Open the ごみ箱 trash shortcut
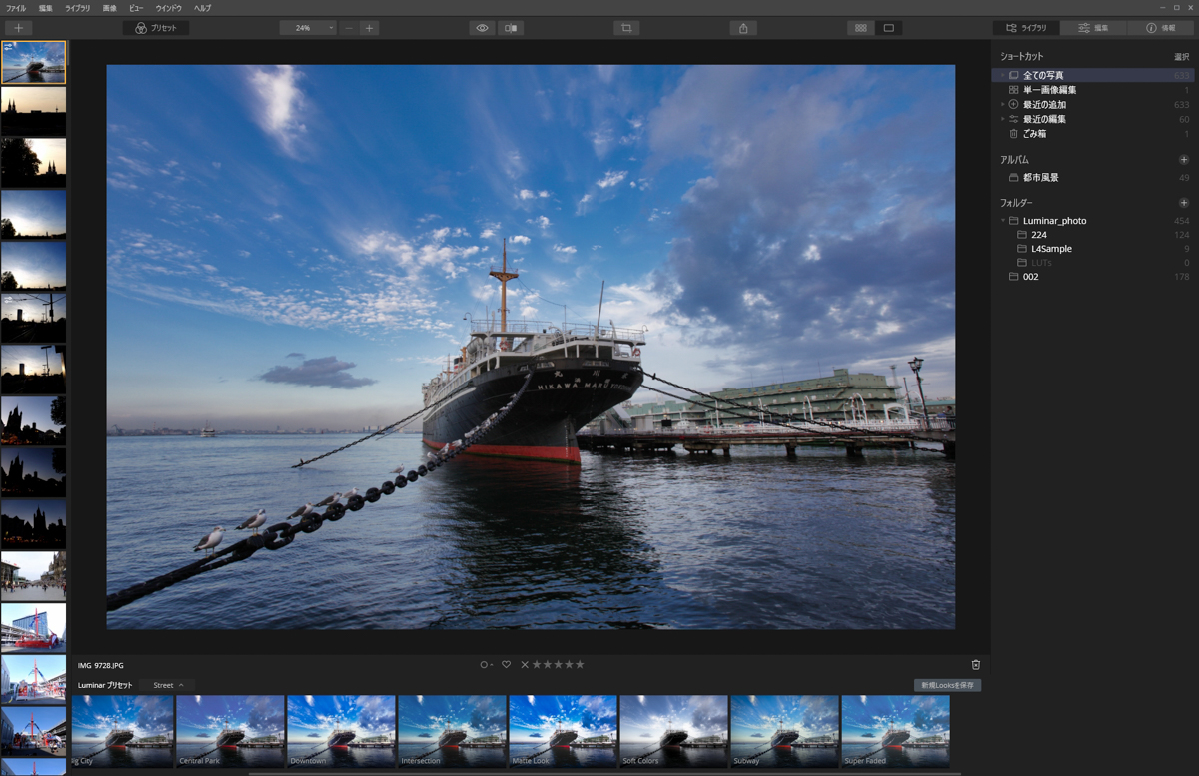 point(1094,134)
